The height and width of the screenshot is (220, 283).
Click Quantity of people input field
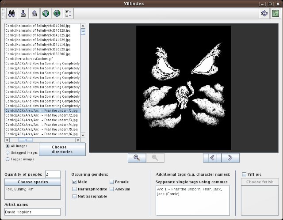[53, 174]
